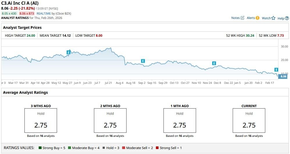Open the Alerts link
This screenshot has width=290, height=154.
point(251,18)
